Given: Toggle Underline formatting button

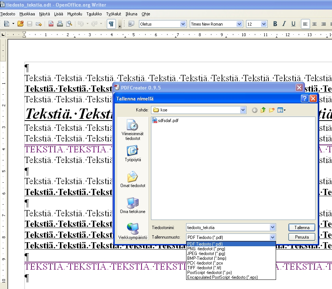Looking at the screenshot, I should (293, 24).
